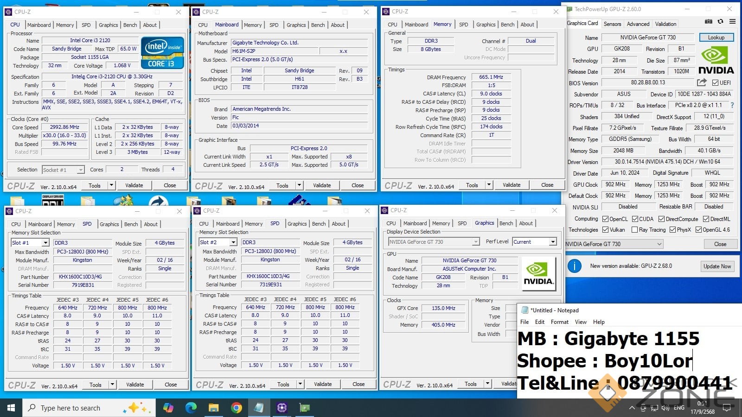Image resolution: width=742 pixels, height=417 pixels.
Task: Click the GPU-Z screenshot camera icon
Action: coord(708,21)
